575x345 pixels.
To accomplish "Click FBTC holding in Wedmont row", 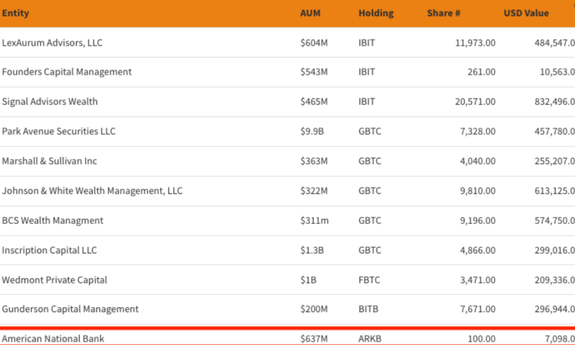I will click(x=369, y=280).
